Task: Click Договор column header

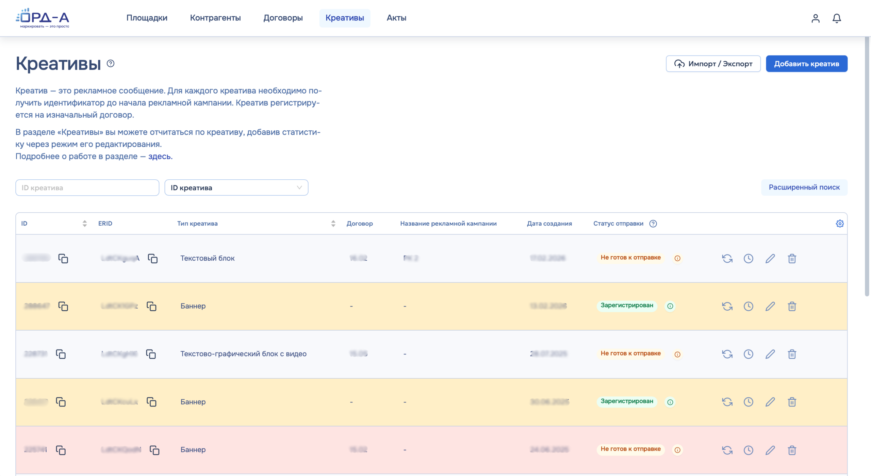Action: click(359, 223)
